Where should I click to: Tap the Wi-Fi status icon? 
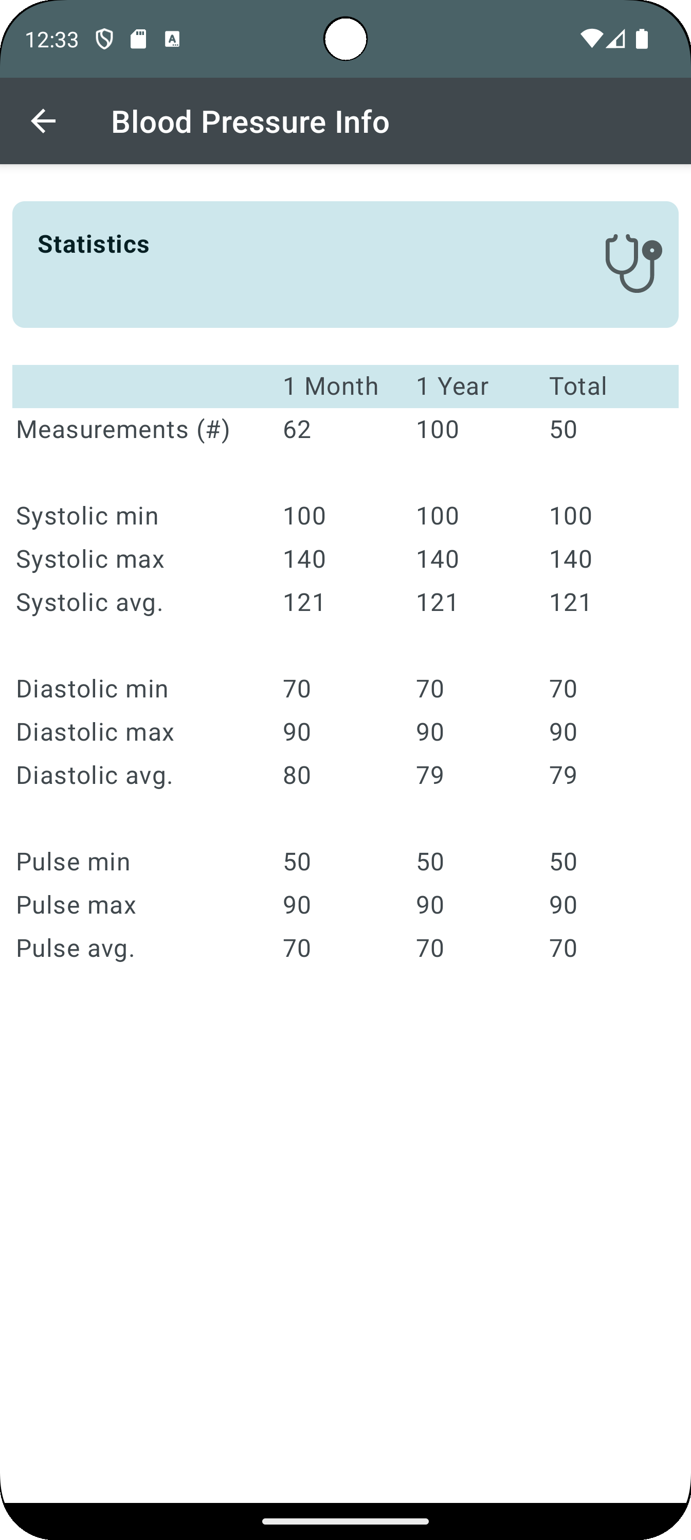pos(591,40)
